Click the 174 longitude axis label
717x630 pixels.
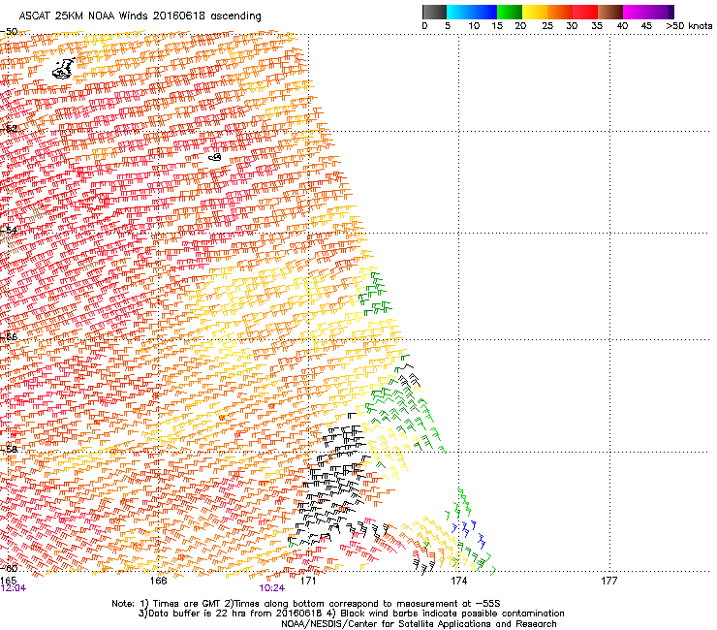click(458, 581)
